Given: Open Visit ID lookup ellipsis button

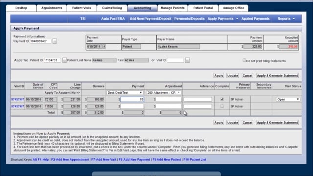Looking at the screenshot, I should pos(187,60).
